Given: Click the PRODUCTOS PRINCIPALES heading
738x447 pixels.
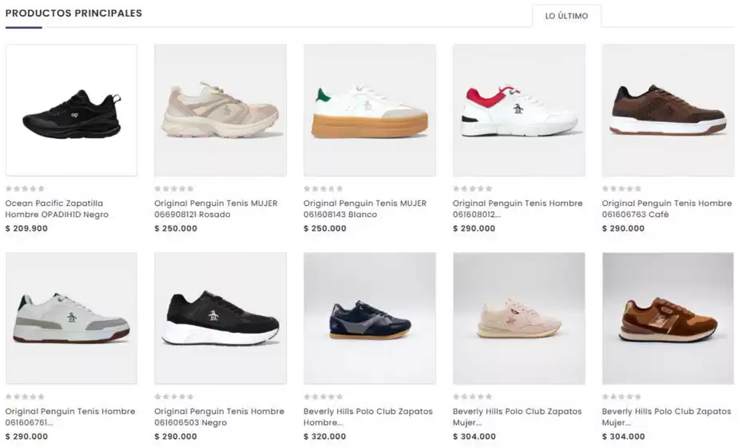Looking at the screenshot, I should pyautogui.click(x=73, y=14).
